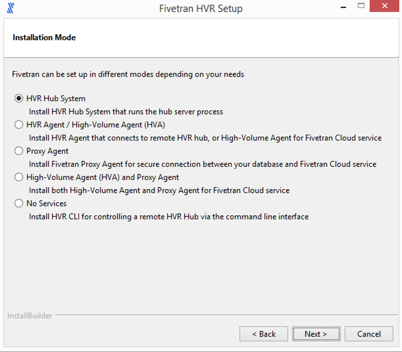Click the secure connection description for Proxy Agent
Screen dimensions: 402x352
pyautogui.click(x=202, y=164)
